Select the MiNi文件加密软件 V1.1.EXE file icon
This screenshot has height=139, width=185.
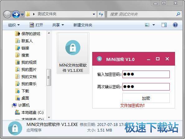[x=73, y=48]
